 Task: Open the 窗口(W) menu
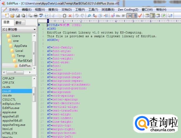coord(147,10)
